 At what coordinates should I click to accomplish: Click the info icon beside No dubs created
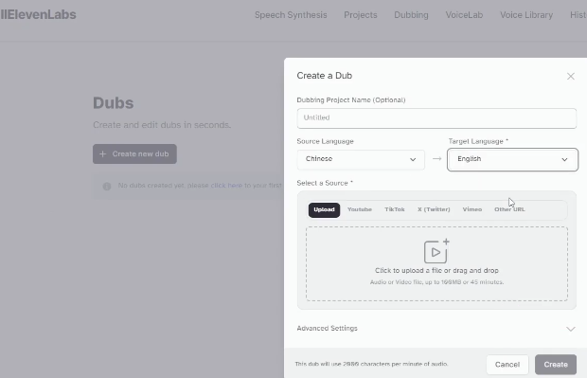107,187
